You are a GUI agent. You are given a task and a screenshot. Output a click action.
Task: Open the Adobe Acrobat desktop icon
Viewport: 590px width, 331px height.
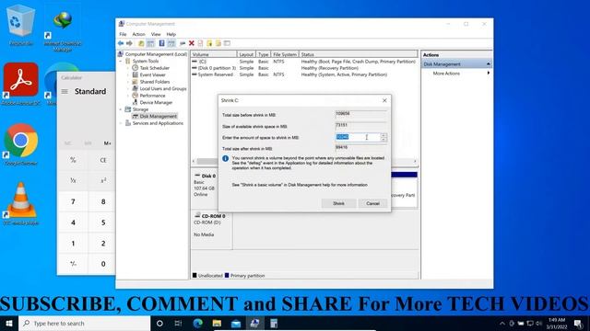click(x=20, y=84)
